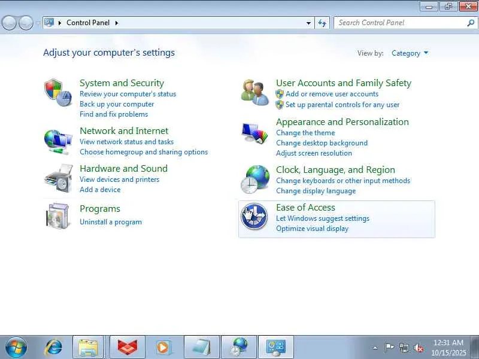
Task: Open User Accounts and Family Safety heading
Action: [x=344, y=83]
